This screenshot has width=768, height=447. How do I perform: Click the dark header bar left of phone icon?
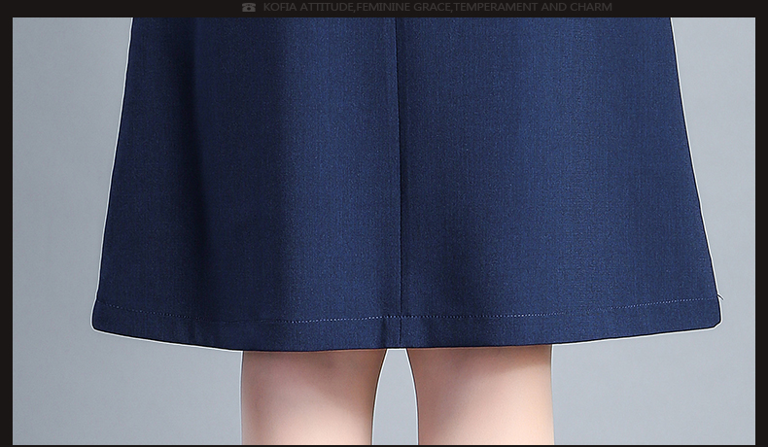click(x=117, y=8)
